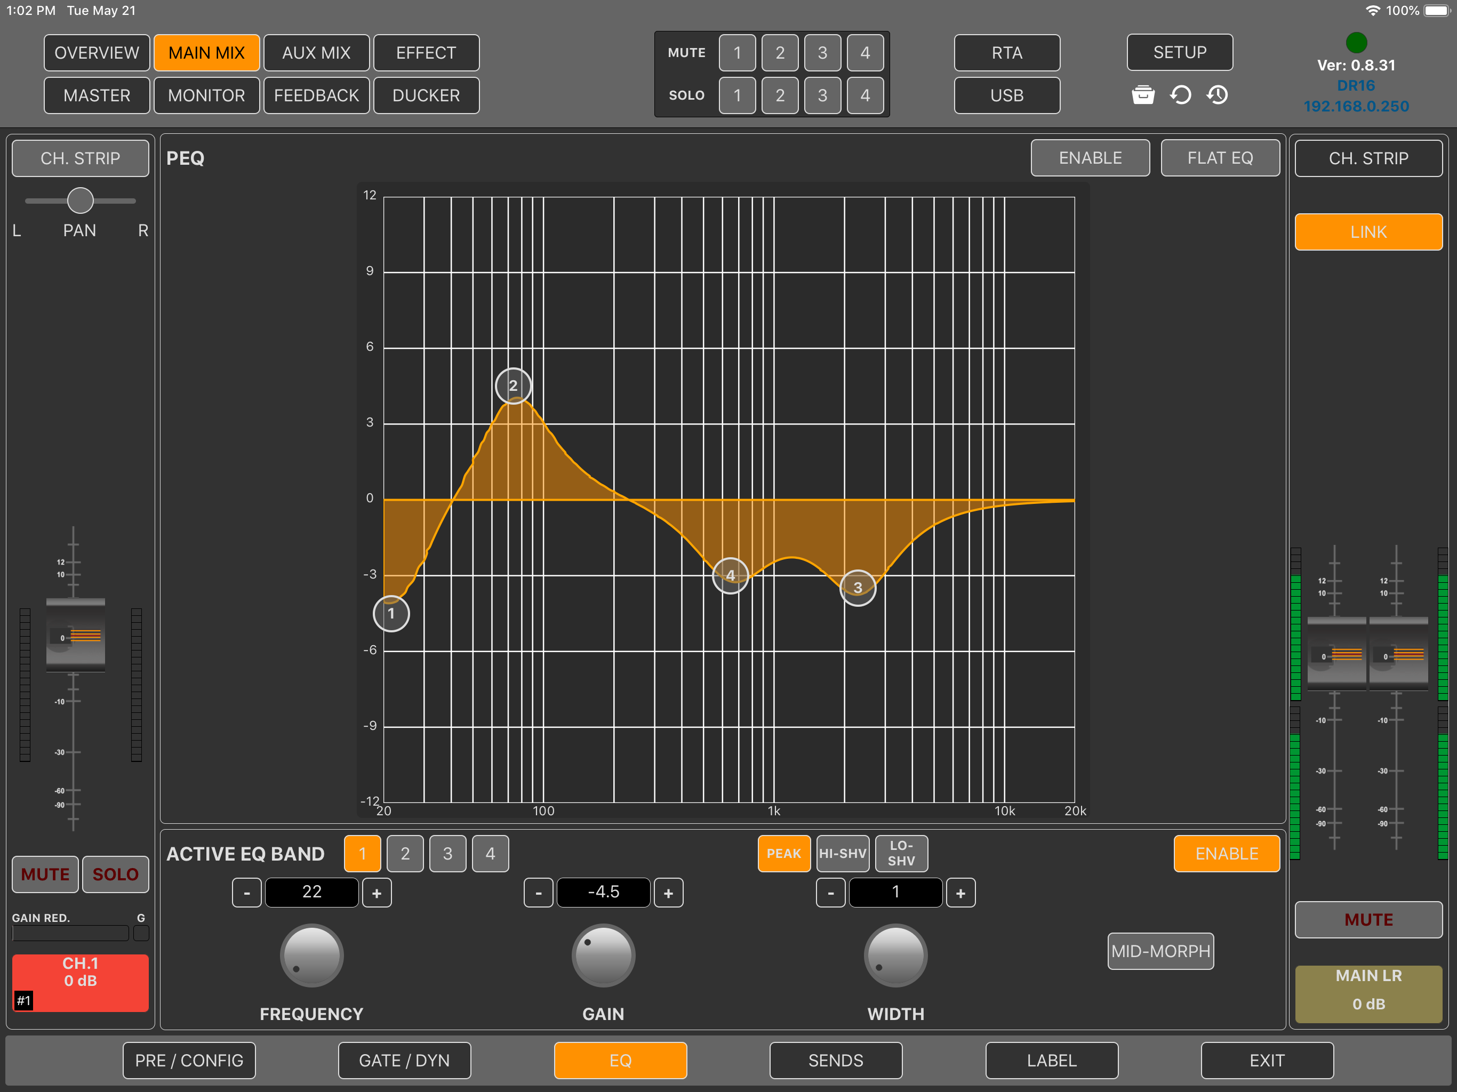The height and width of the screenshot is (1092, 1457).
Task: Enable the PEQ with top ENABLE button
Action: click(x=1090, y=158)
